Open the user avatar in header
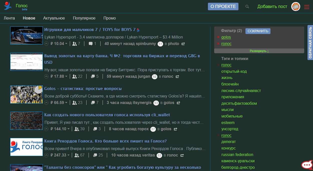 pos(296,6)
